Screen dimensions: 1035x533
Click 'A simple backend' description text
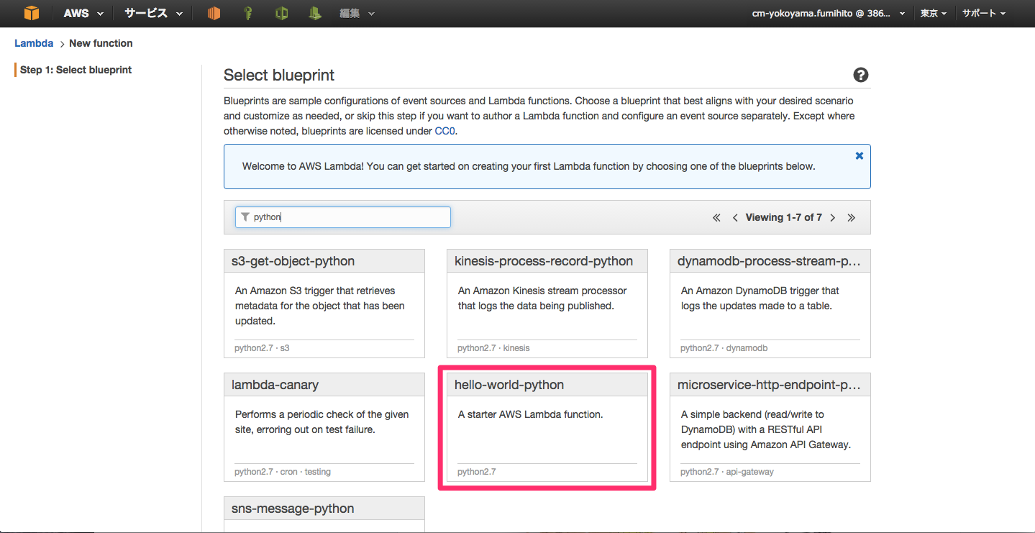pos(766,429)
